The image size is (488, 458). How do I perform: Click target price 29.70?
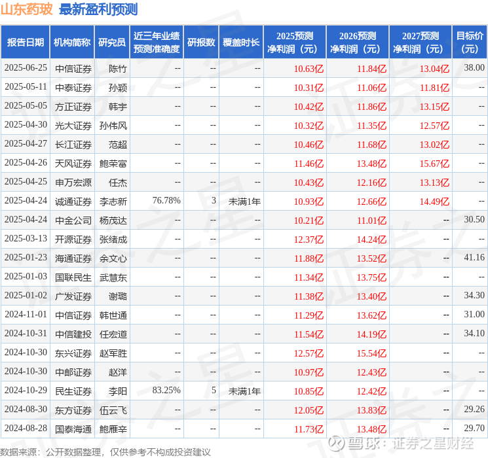click(x=474, y=428)
